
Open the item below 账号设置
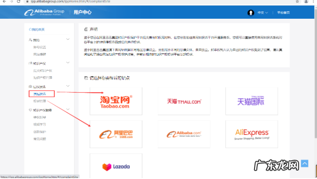coord(39,54)
